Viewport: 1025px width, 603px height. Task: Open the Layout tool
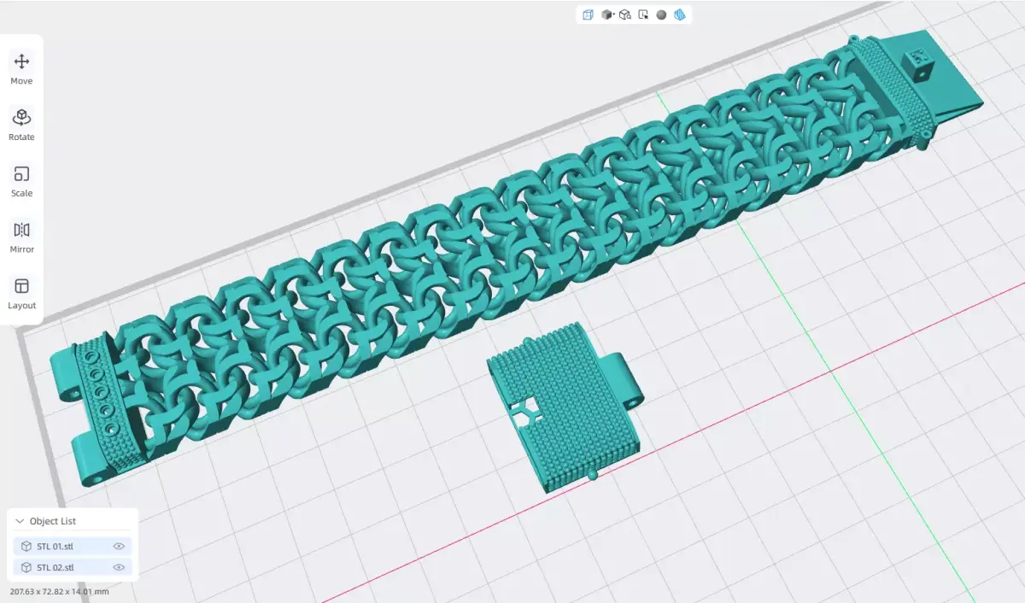21,294
